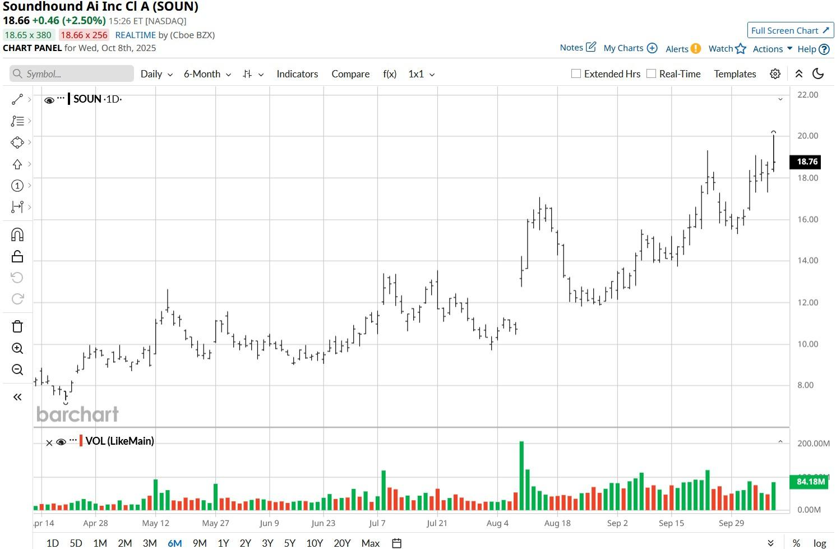
Task: Select the measure range tool
Action: [17, 207]
